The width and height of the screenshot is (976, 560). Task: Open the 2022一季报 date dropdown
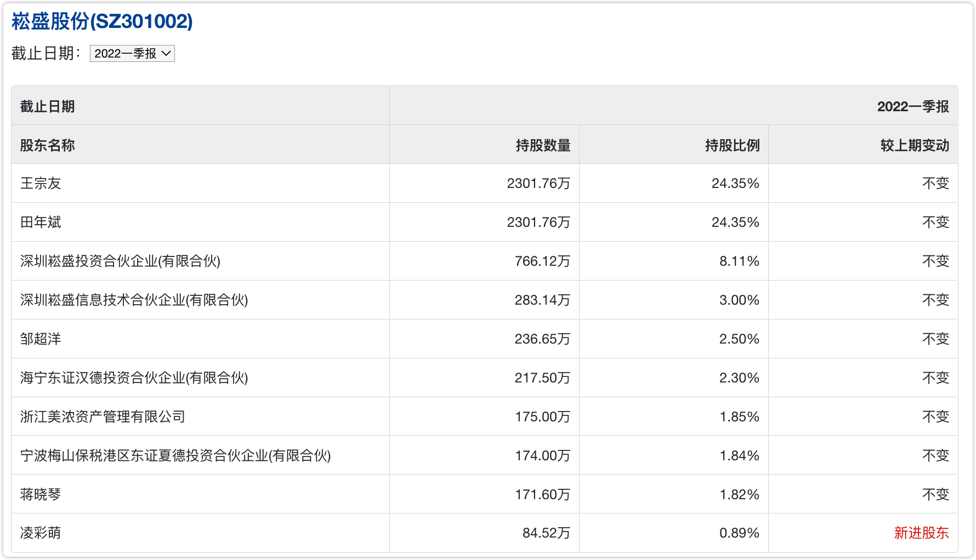click(x=132, y=54)
